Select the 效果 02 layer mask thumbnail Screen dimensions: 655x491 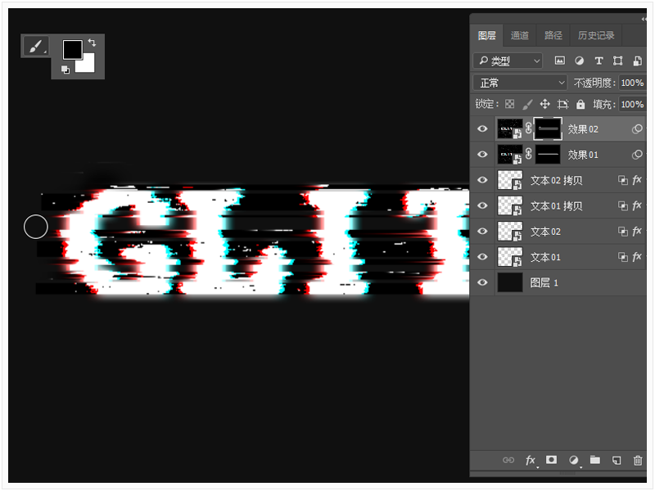coord(547,128)
